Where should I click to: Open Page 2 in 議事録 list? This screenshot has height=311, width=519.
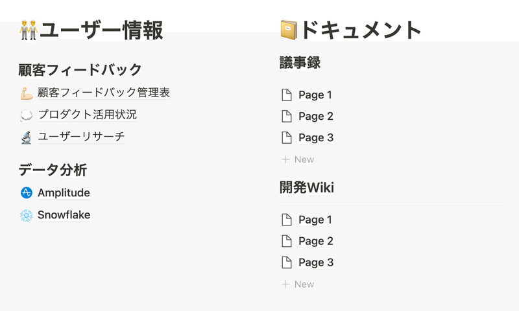[x=316, y=117]
